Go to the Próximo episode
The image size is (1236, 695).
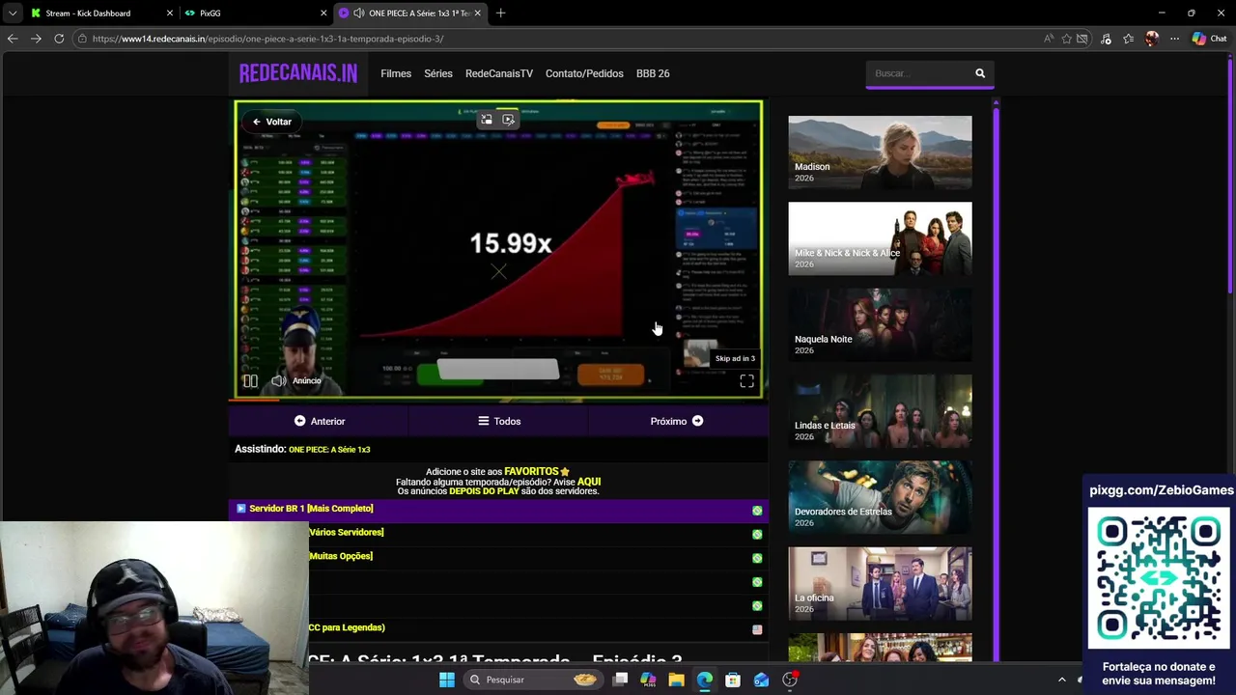click(x=677, y=421)
